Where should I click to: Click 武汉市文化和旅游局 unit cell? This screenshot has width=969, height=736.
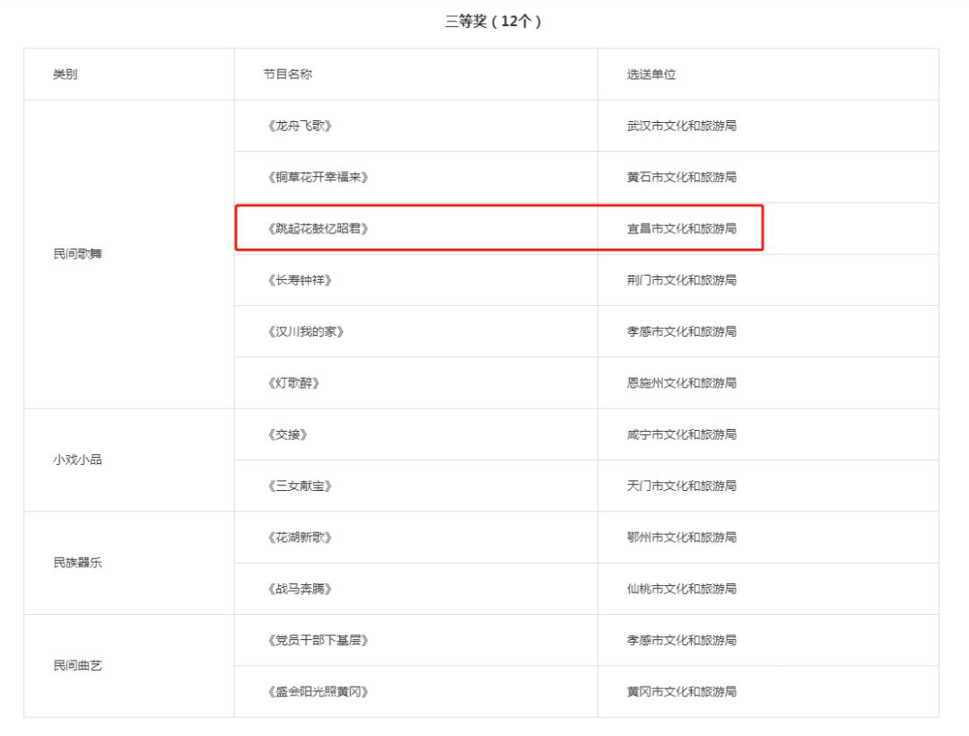point(682,126)
